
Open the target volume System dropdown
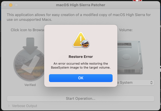[x=136, y=83]
